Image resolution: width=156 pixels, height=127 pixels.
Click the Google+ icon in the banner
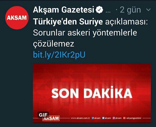(x=124, y=118)
